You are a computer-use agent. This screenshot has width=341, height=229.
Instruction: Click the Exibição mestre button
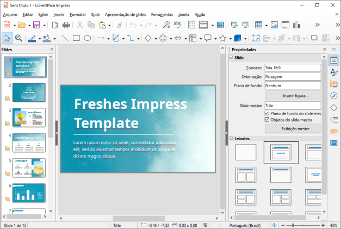click(x=293, y=129)
